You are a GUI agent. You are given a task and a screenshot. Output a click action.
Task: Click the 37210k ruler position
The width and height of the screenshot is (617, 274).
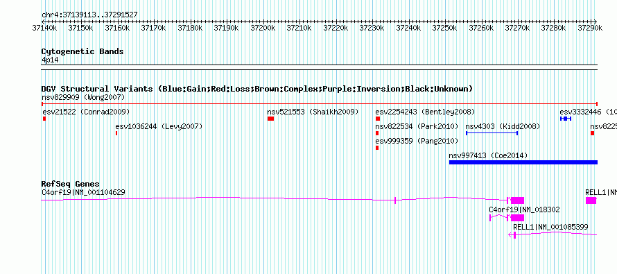tap(299, 28)
